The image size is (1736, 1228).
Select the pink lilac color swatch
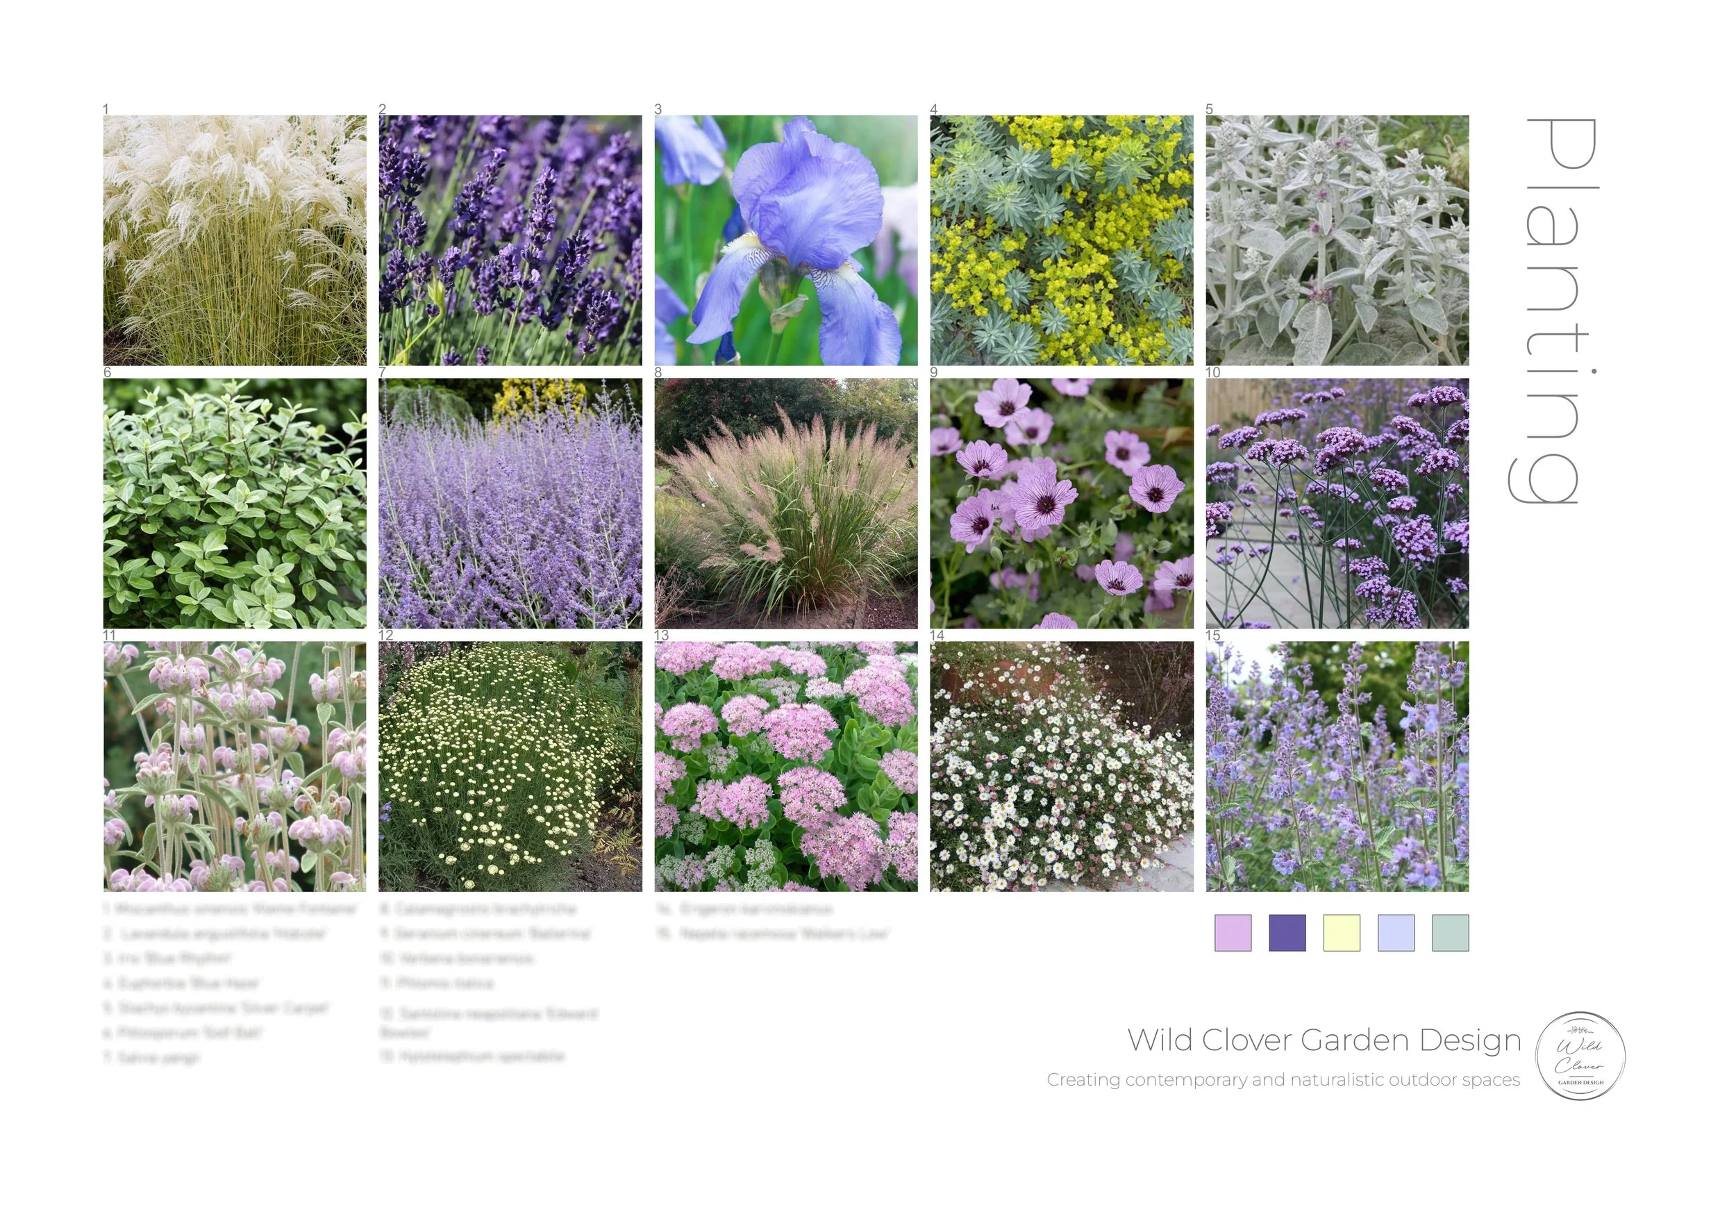pos(1233,932)
